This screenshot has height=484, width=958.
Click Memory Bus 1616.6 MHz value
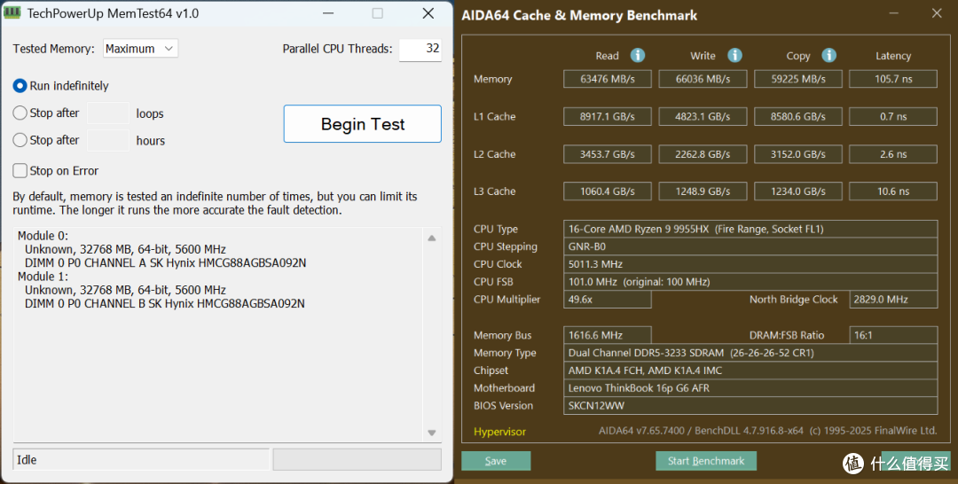pyautogui.click(x=608, y=335)
